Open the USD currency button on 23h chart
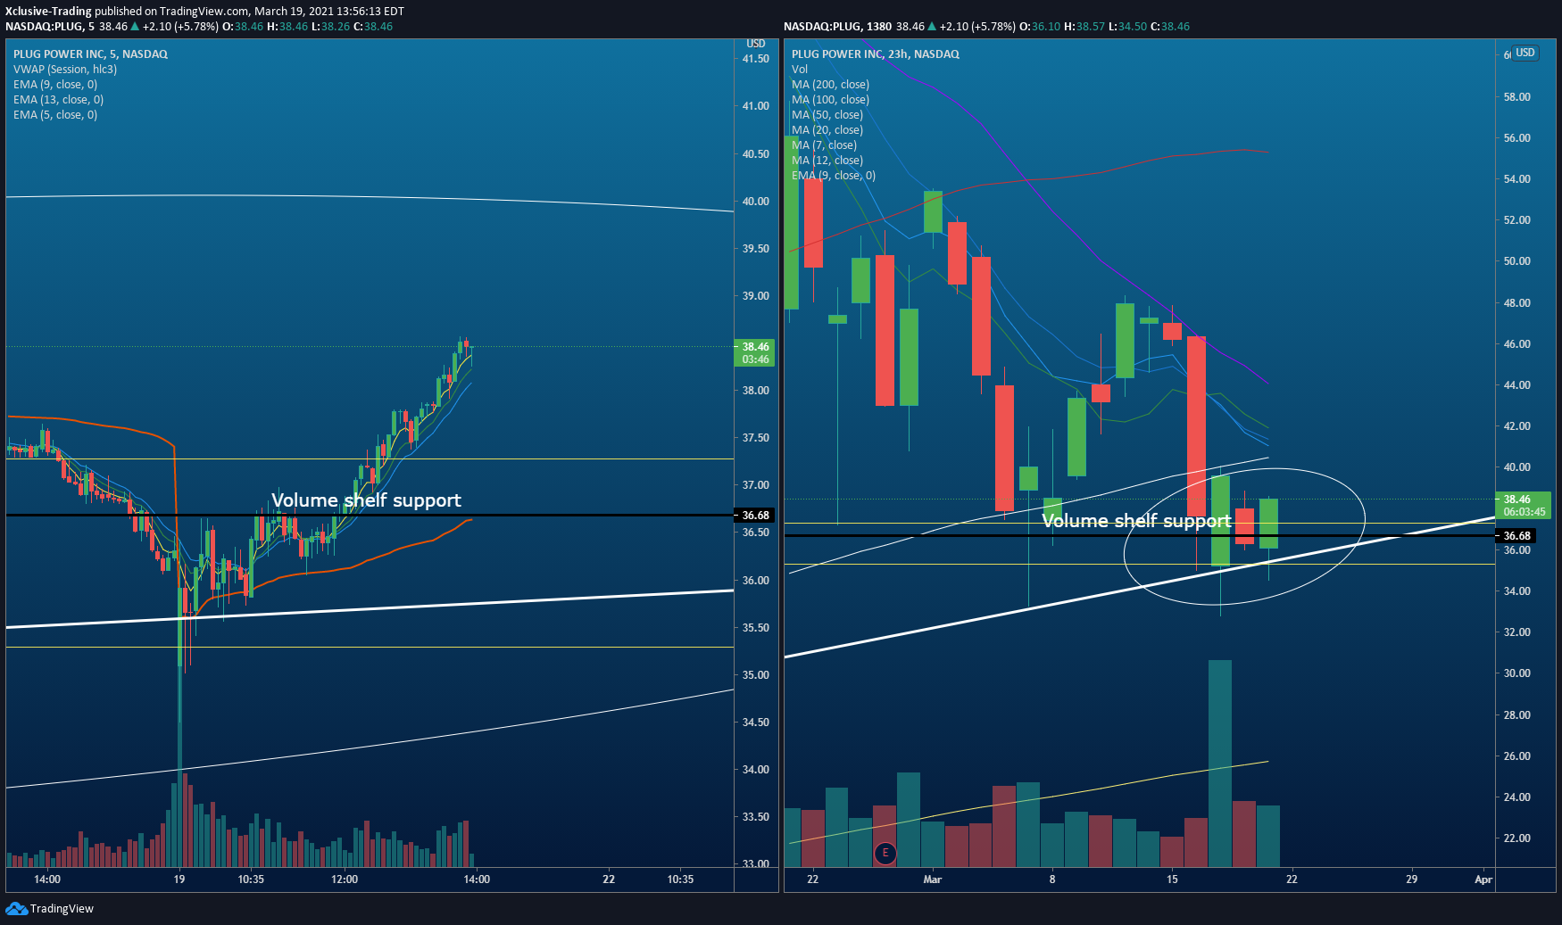1562x925 pixels. click(x=1525, y=53)
